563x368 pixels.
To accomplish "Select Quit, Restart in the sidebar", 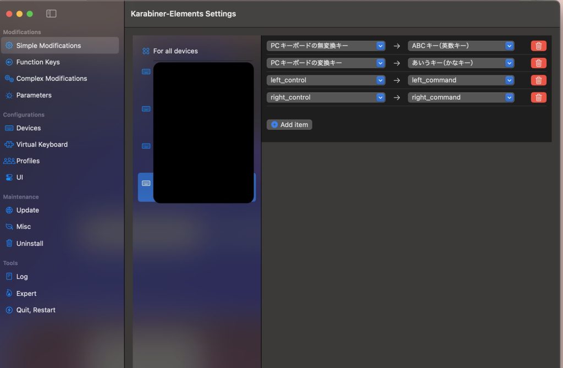I will 36,310.
